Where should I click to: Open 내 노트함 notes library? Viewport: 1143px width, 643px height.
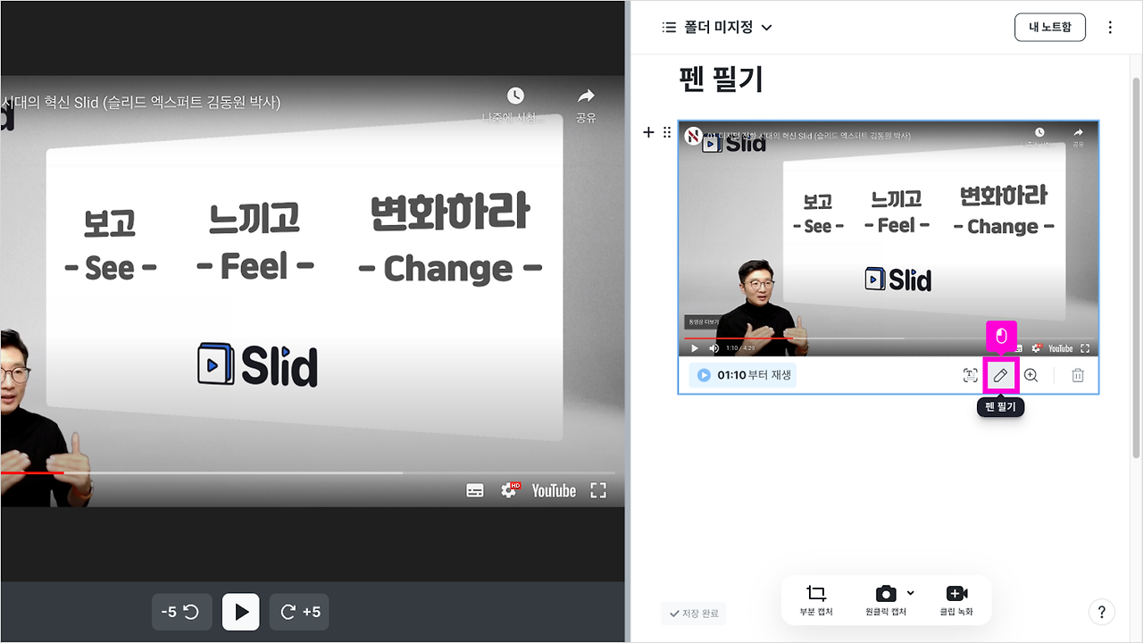click(x=1049, y=27)
